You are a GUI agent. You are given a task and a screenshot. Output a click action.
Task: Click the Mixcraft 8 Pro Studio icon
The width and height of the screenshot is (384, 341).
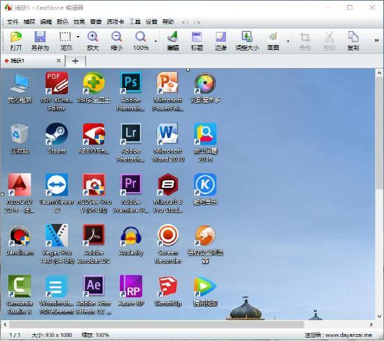coord(168,184)
